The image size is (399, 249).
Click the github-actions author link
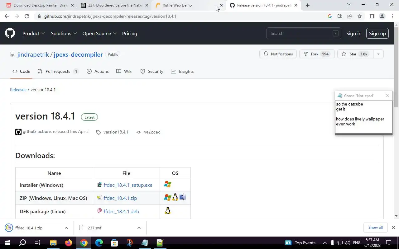point(37,131)
